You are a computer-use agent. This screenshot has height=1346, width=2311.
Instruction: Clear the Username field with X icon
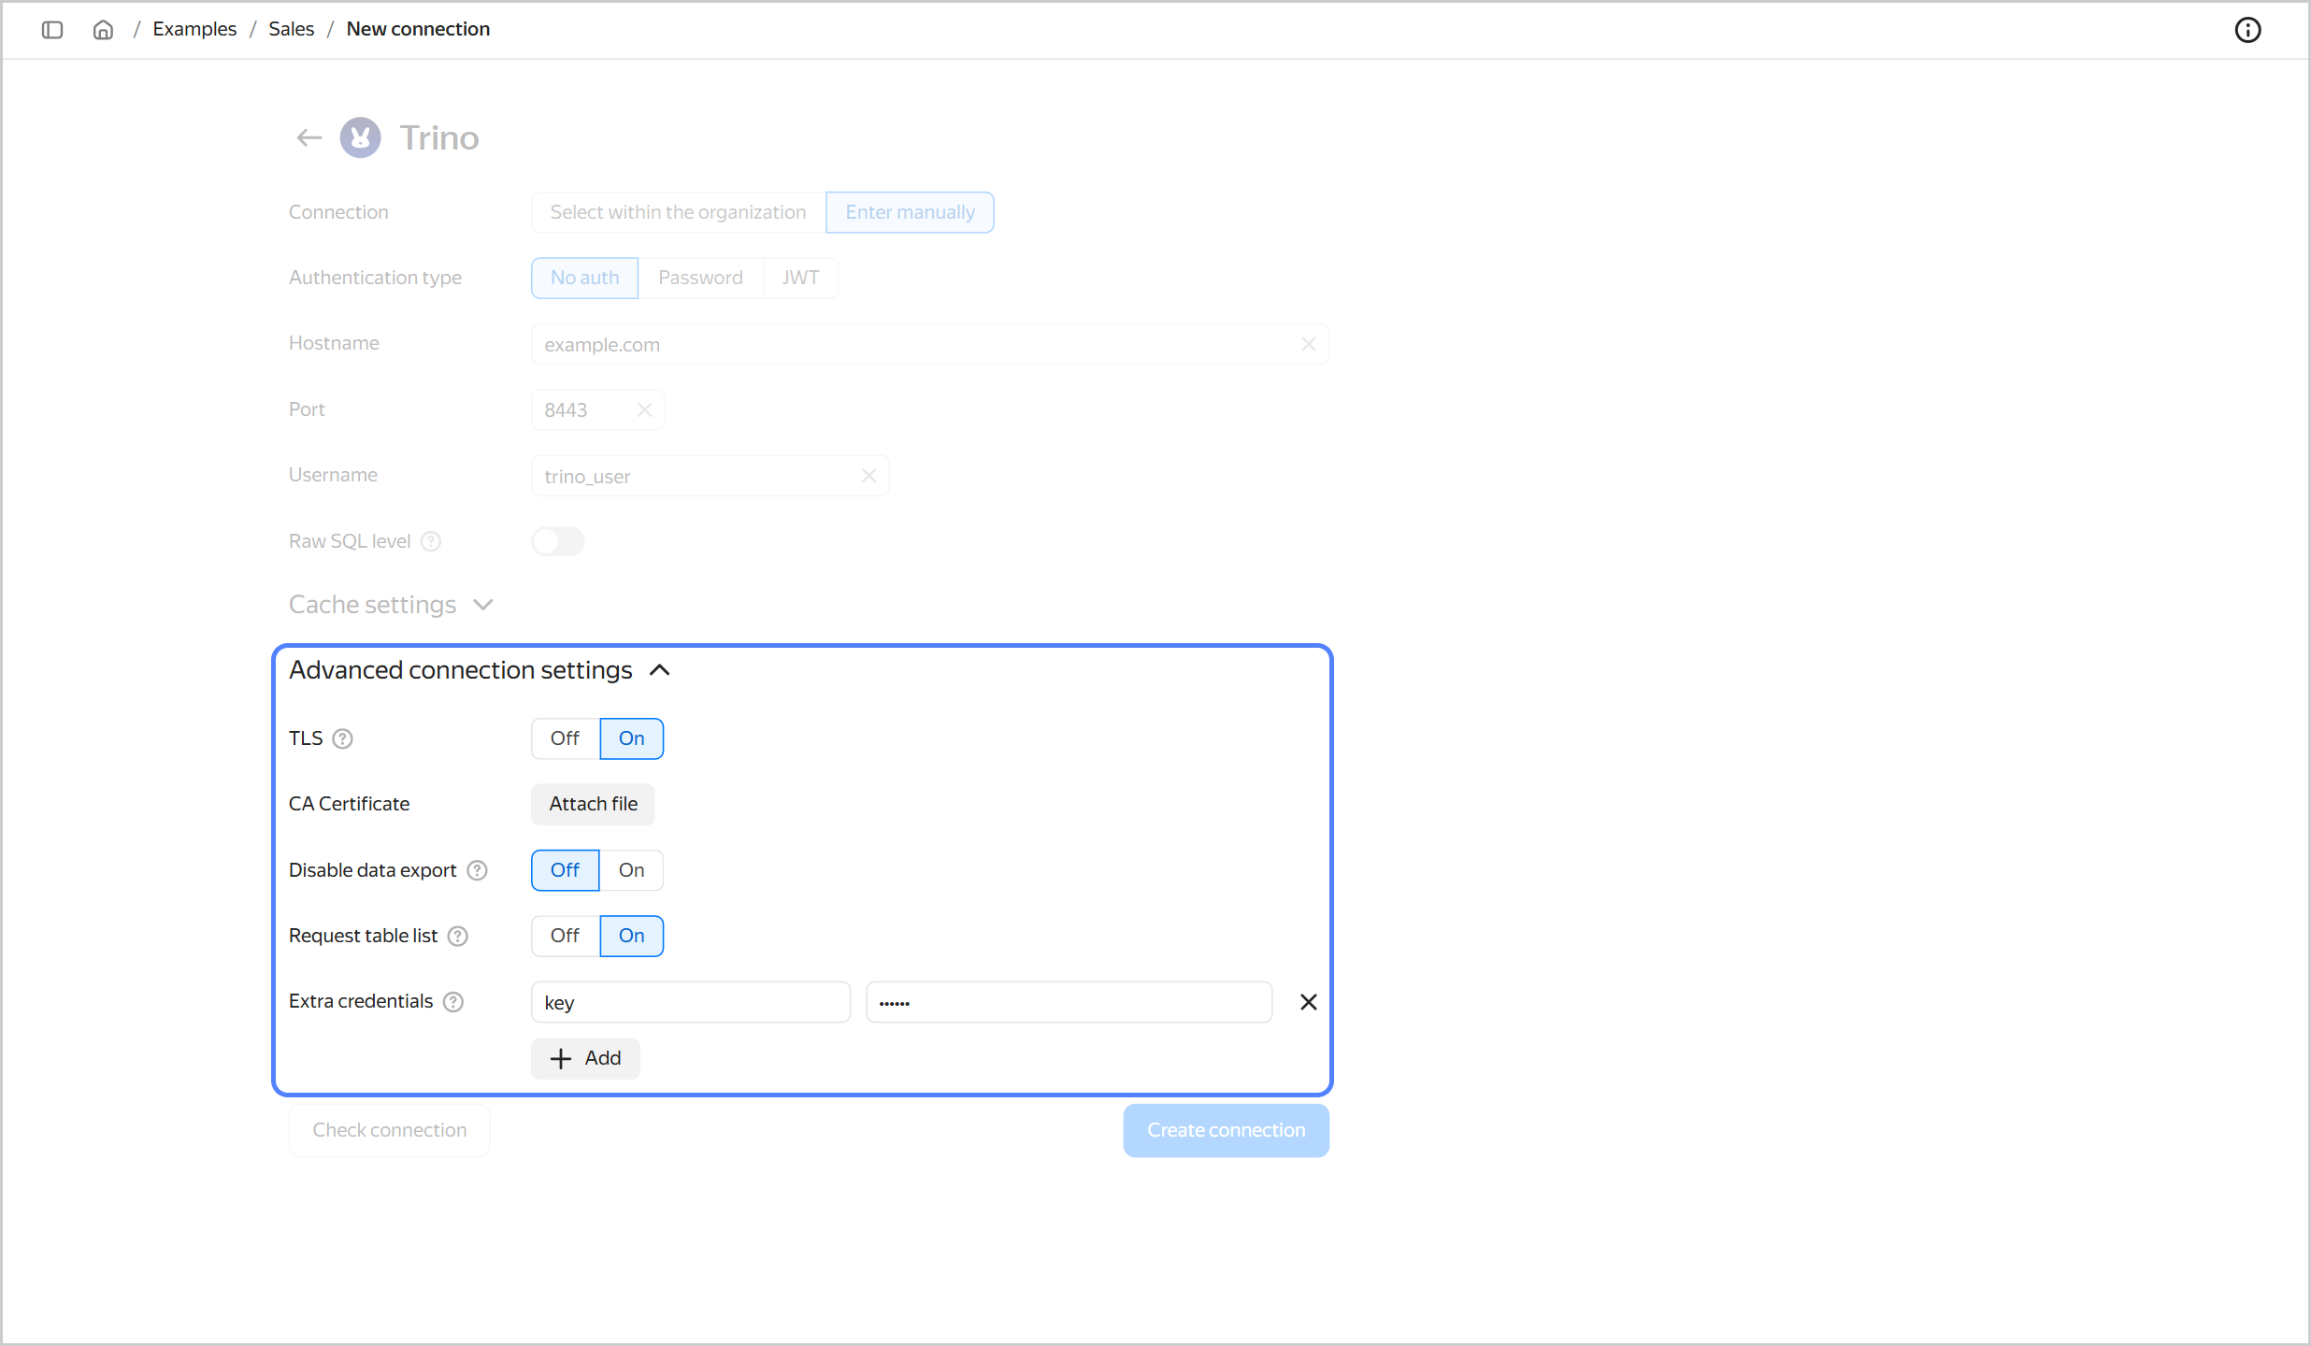pos(868,476)
